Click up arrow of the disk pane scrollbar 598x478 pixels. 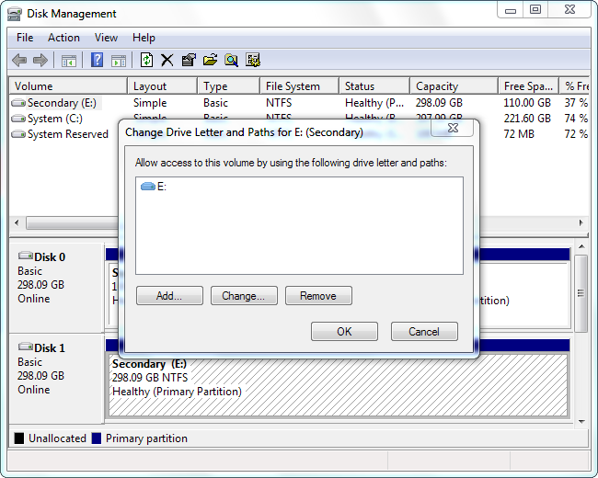tap(581, 247)
